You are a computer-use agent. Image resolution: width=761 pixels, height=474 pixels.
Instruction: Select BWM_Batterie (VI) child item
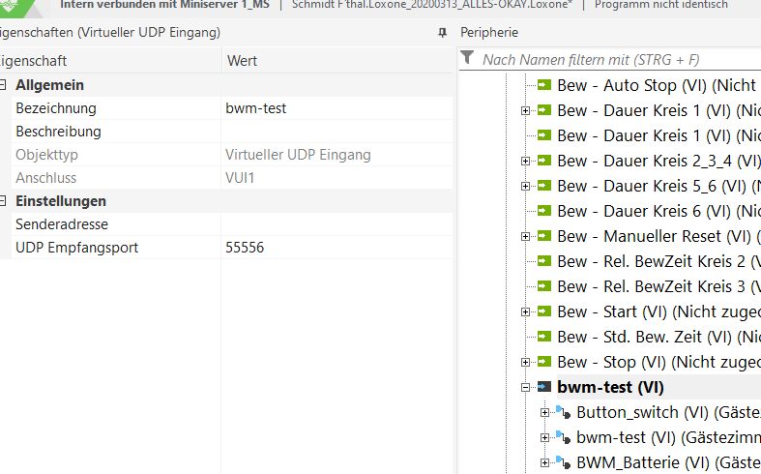(x=668, y=463)
